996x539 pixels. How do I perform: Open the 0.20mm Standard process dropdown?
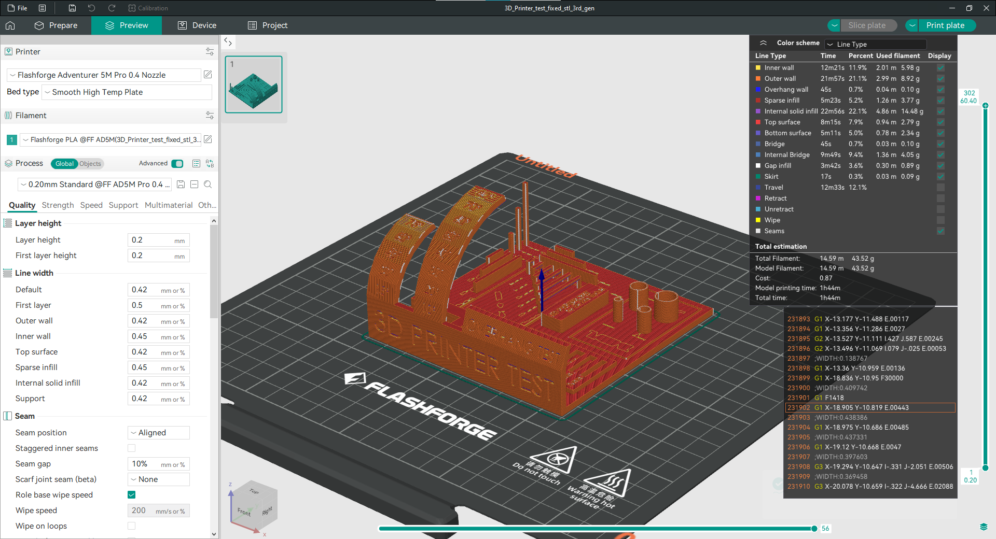pos(95,185)
